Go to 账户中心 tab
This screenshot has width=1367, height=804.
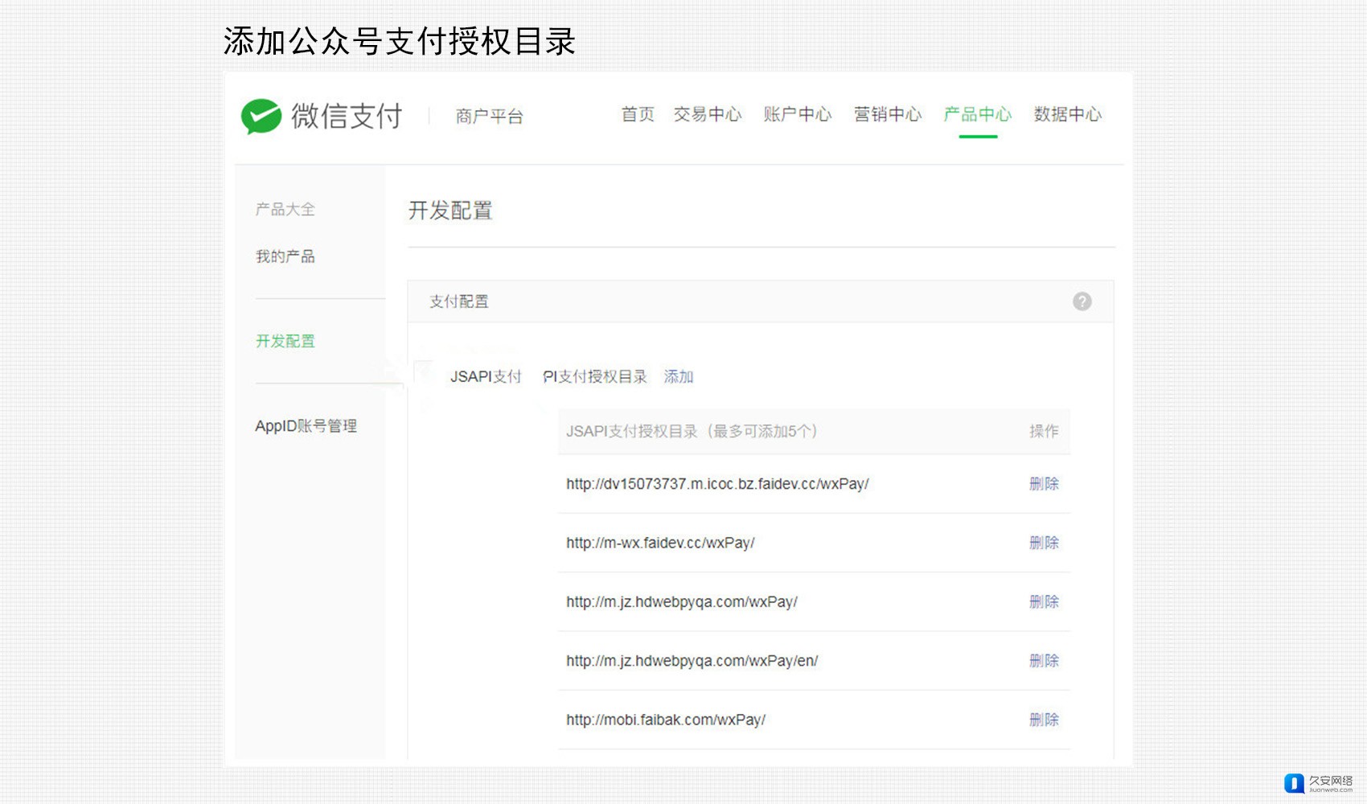pos(798,115)
